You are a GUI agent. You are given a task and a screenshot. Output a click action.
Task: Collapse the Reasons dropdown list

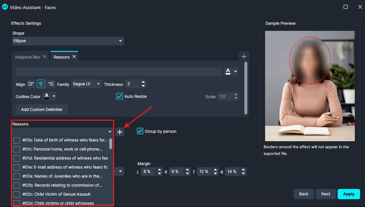110,132
